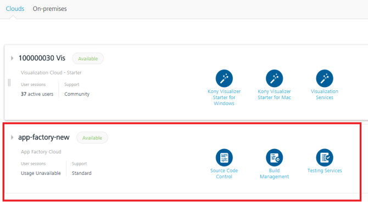Click the Visualization Services link text
This screenshot has width=368, height=206.
tap(325, 94)
